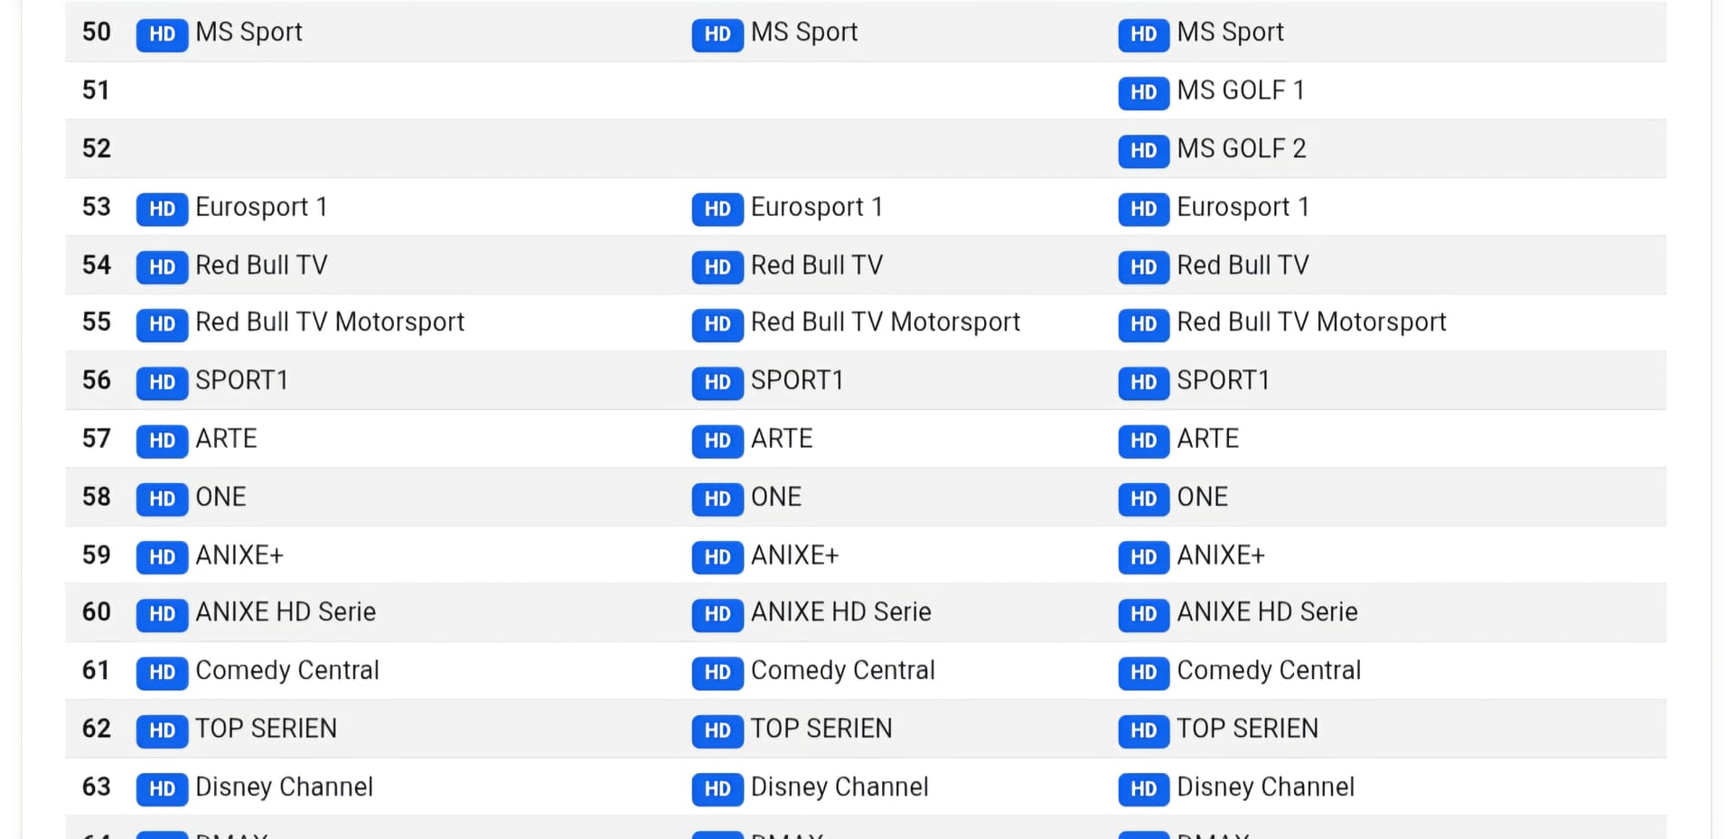Open Red Bull TV Motorsport in left column
The image size is (1735, 839).
coord(329,322)
